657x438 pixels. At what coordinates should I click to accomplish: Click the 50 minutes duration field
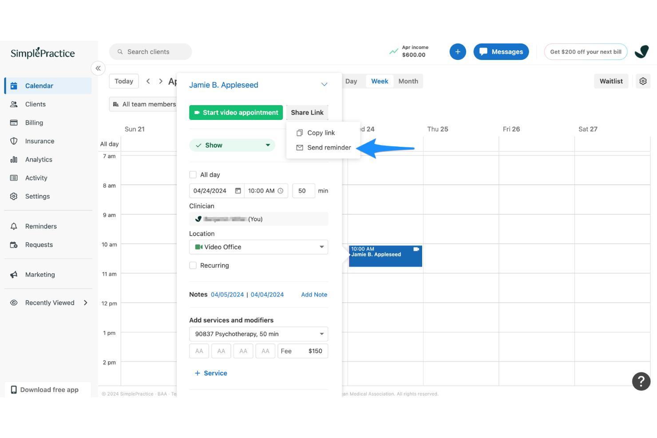tap(304, 191)
